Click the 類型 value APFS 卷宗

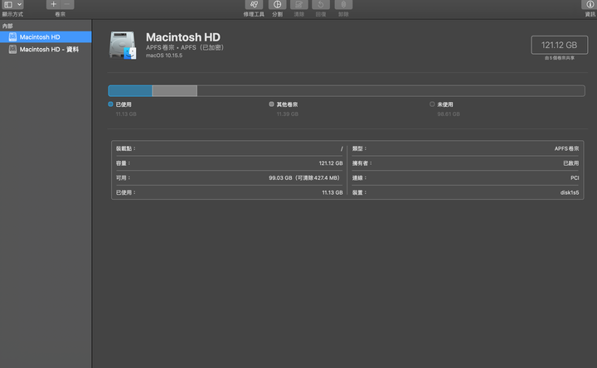pos(566,149)
